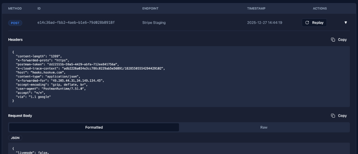
Task: Click the 2025-12-27 14:44:19 timestamp
Action: click(x=264, y=23)
